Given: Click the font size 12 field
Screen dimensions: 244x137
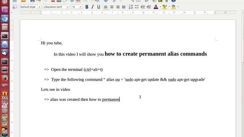Looking at the screenshot, I should (75, 7).
